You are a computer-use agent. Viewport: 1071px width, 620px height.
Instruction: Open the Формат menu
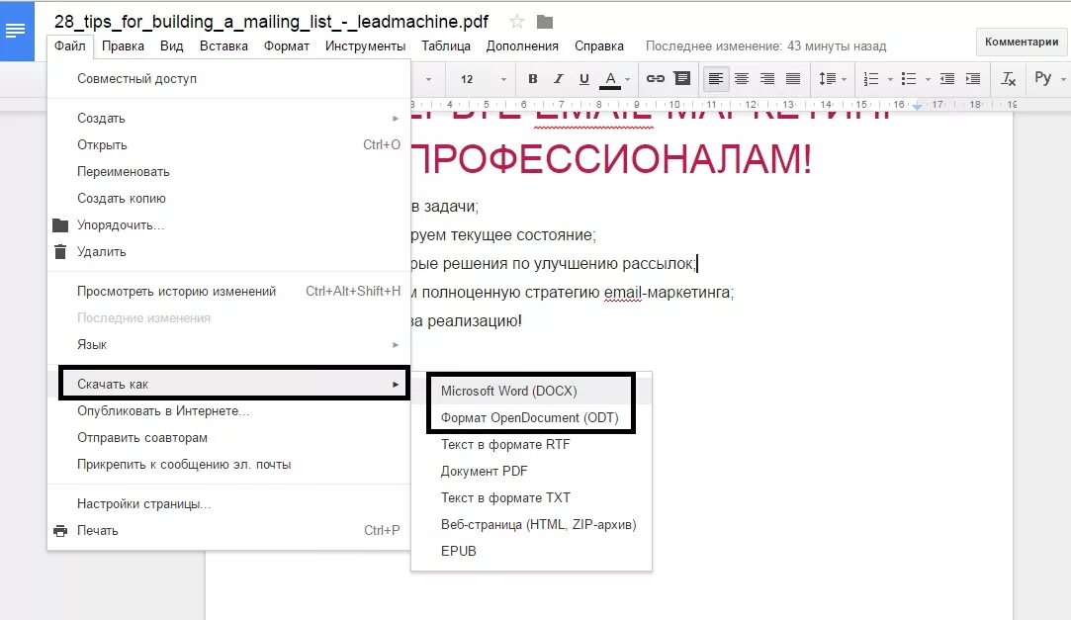pos(286,45)
